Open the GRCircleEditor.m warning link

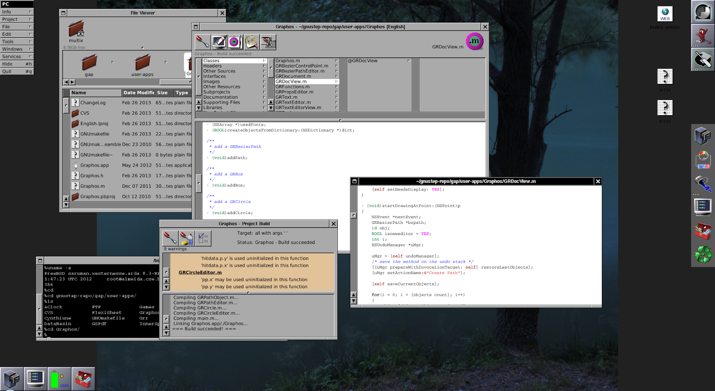tap(200, 273)
